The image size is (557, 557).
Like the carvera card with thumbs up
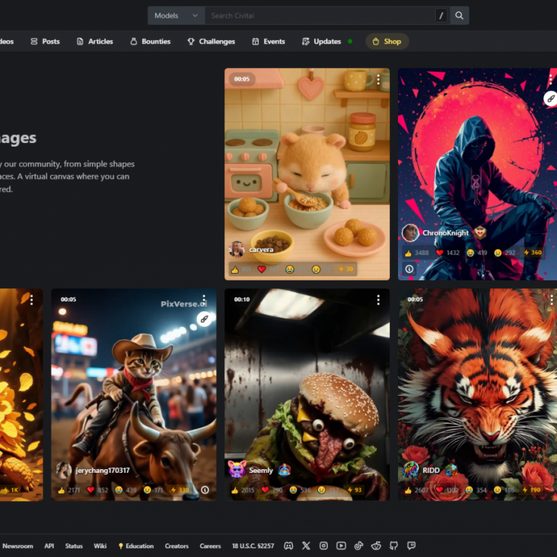point(241,269)
